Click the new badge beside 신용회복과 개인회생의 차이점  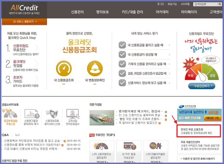tap(65, 141)
